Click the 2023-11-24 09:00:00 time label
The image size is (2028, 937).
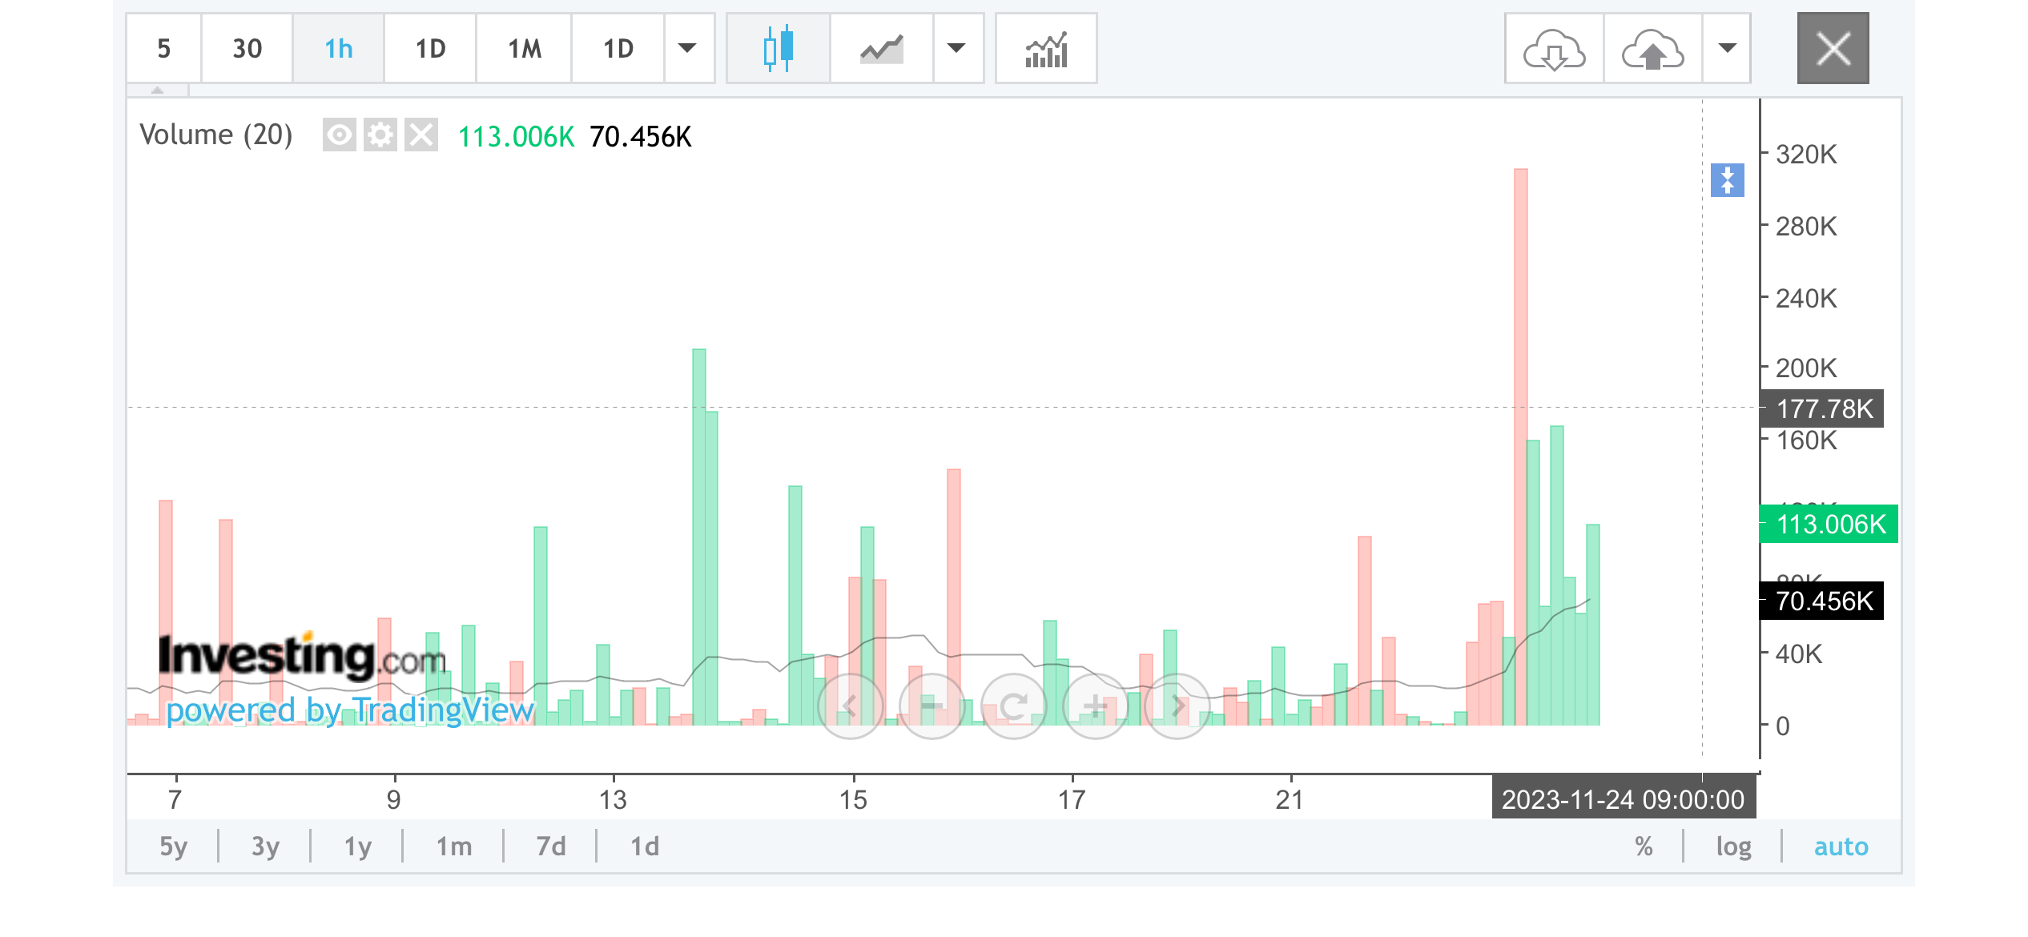point(1623,799)
